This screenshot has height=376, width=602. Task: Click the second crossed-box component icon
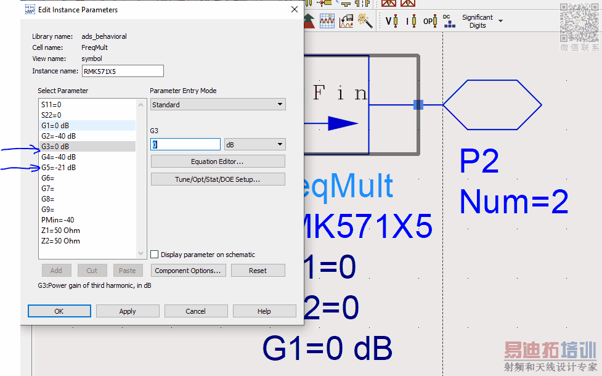pos(408,4)
